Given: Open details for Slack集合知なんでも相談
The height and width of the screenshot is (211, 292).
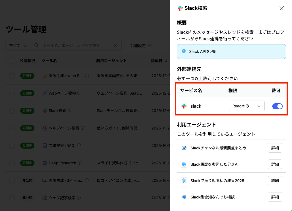Looking at the screenshot, I should pyautogui.click(x=275, y=197).
